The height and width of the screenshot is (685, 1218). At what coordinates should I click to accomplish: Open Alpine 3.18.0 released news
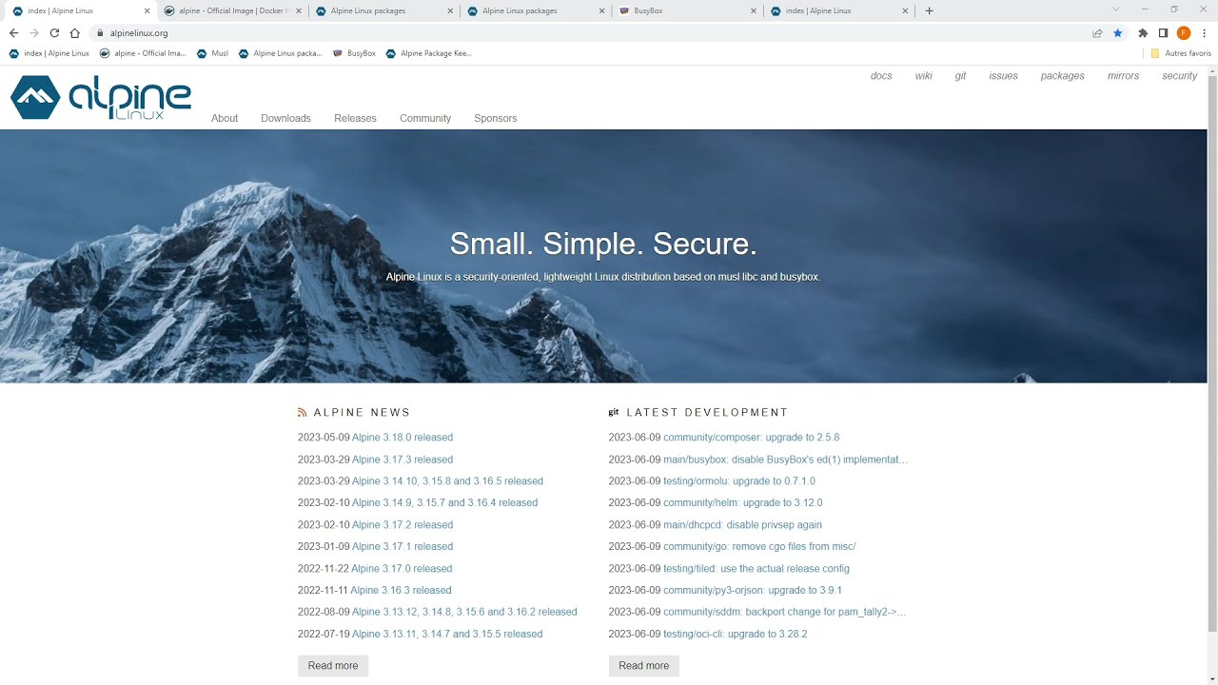point(403,438)
